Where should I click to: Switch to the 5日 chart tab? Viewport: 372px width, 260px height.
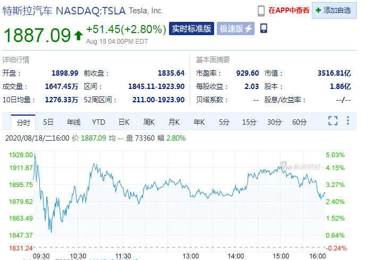[x=48, y=122]
